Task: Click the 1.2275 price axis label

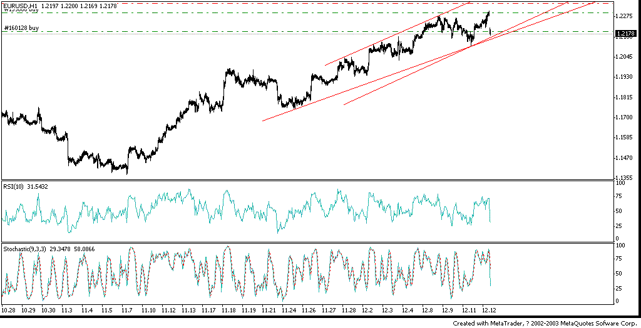Action: [x=625, y=16]
